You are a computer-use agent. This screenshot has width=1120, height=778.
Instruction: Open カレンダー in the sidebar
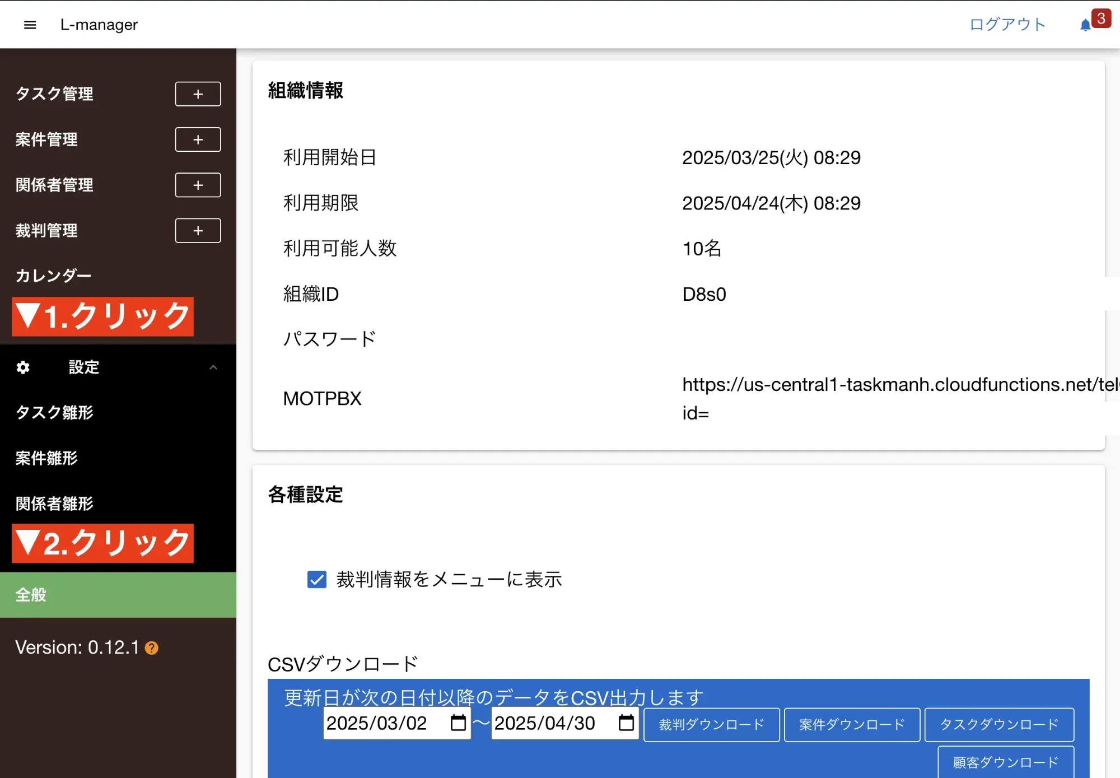[x=53, y=276]
